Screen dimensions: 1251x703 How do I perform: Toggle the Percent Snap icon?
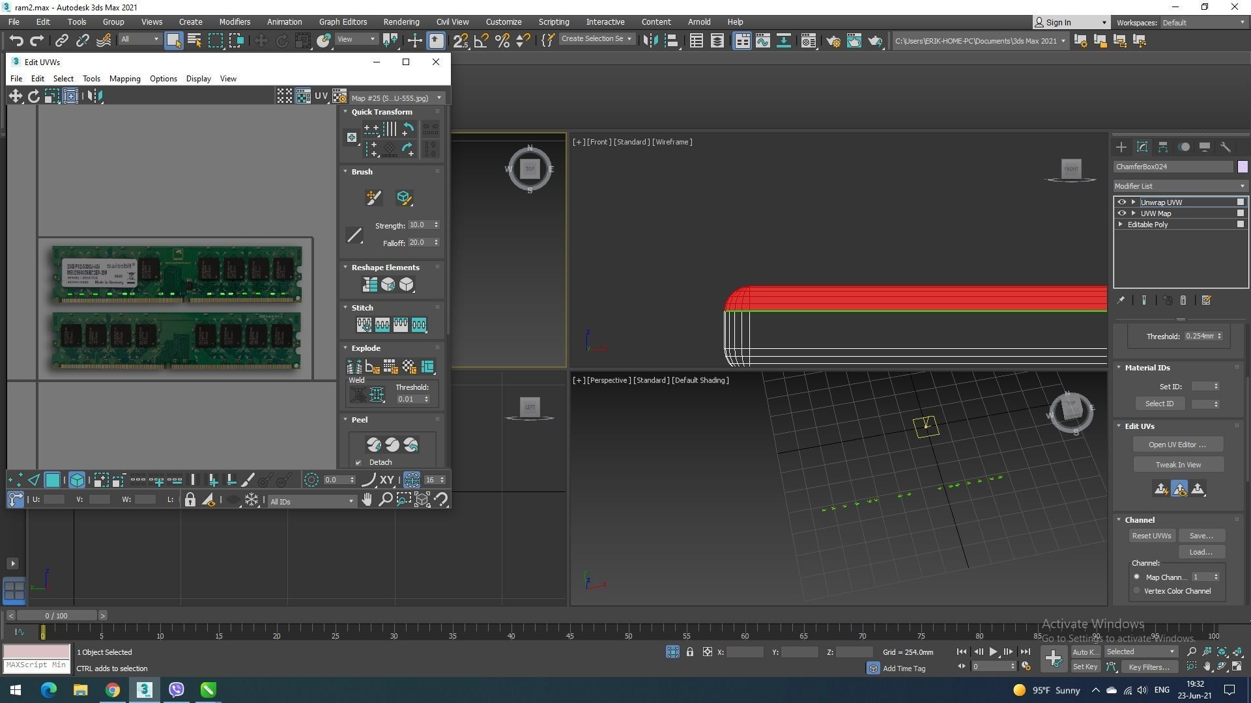(502, 40)
